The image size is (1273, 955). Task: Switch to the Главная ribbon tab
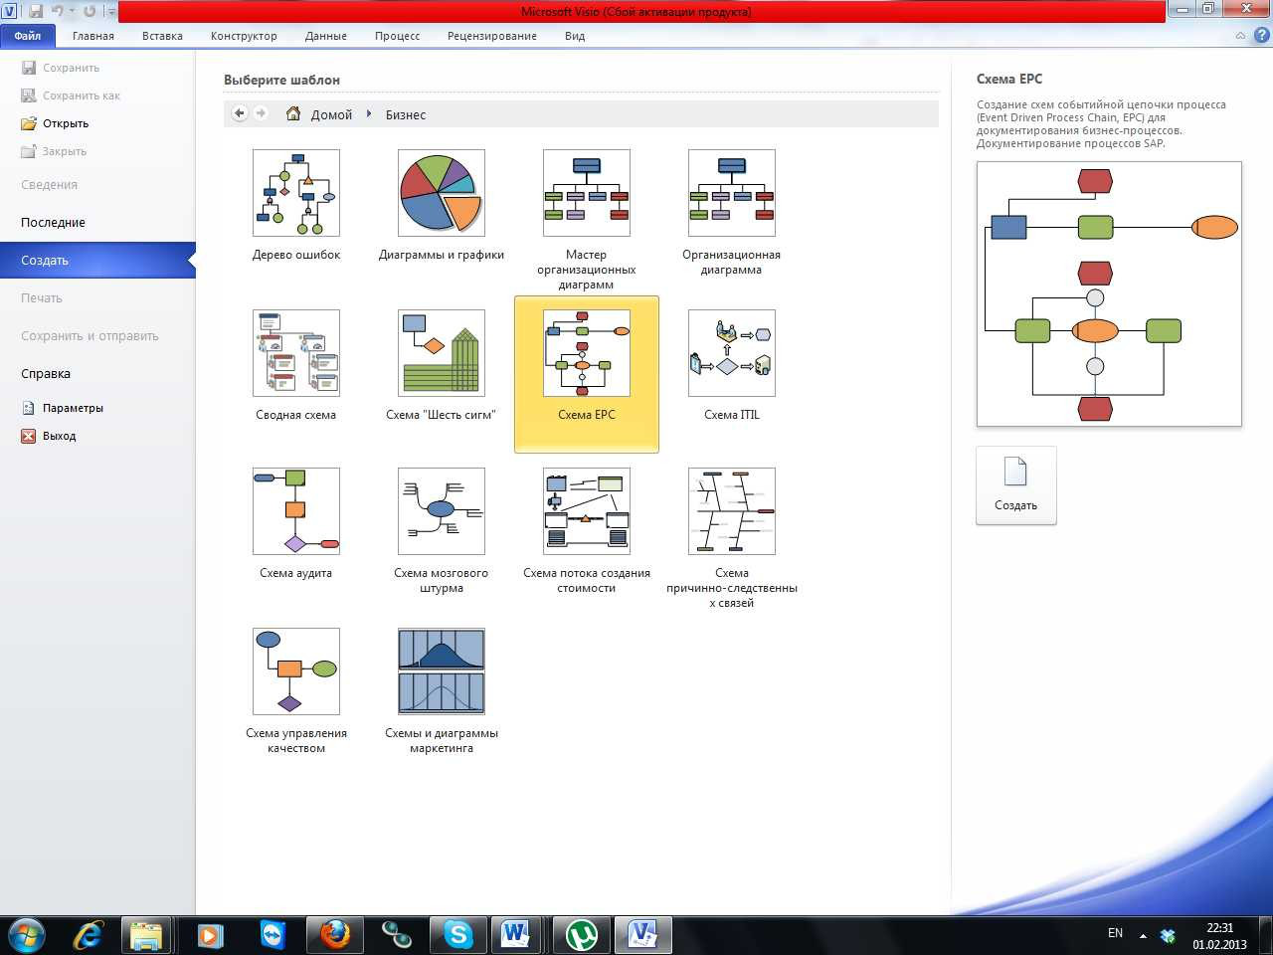coord(93,36)
